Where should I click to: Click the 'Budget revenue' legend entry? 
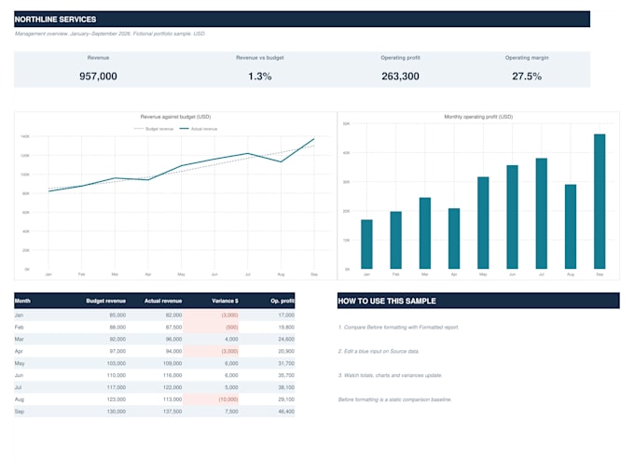(x=154, y=129)
